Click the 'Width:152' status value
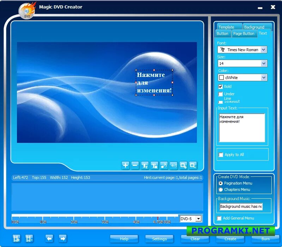The height and width of the screenshot is (247, 282). point(59,177)
